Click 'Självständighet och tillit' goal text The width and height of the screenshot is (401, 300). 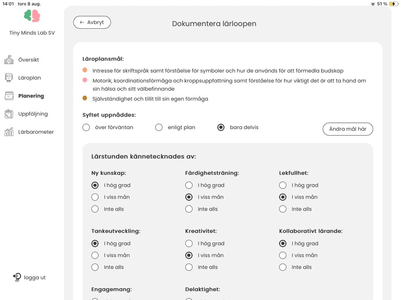pos(150,99)
